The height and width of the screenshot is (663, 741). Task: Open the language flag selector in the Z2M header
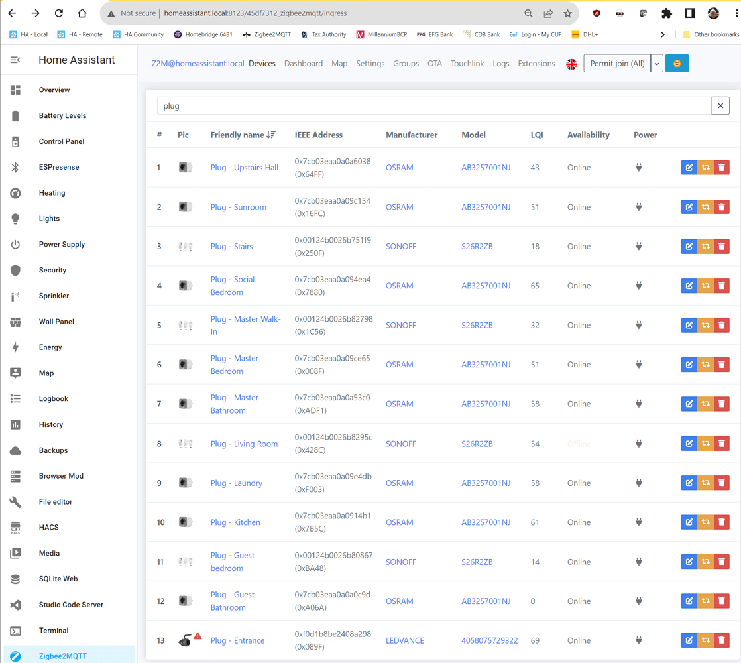point(571,64)
